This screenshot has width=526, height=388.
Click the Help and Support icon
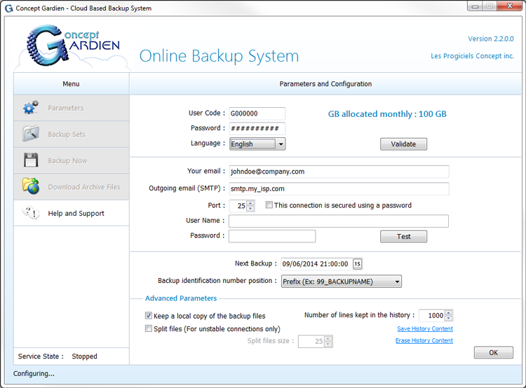31,213
